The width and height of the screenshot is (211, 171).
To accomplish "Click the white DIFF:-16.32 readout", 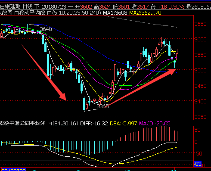I will 94,124.
